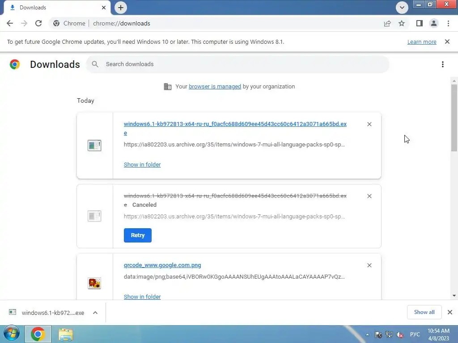The width and height of the screenshot is (458, 343).
Task: Show hidden system tray icons arrow
Action: point(368,335)
